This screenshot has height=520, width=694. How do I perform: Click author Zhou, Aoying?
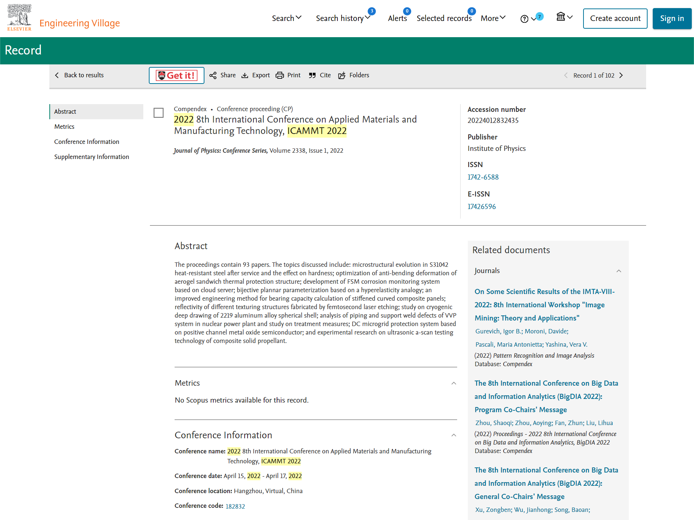[533, 423]
